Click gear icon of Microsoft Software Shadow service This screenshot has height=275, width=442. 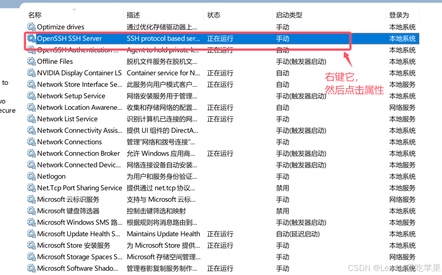click(x=31, y=268)
